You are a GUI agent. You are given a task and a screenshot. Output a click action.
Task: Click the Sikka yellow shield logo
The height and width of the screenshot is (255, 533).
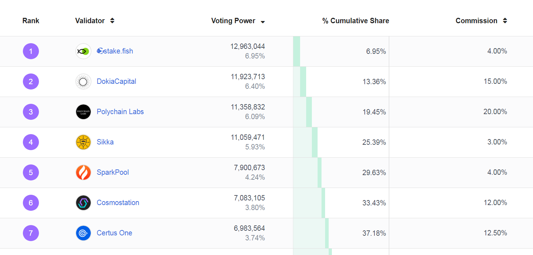point(83,142)
